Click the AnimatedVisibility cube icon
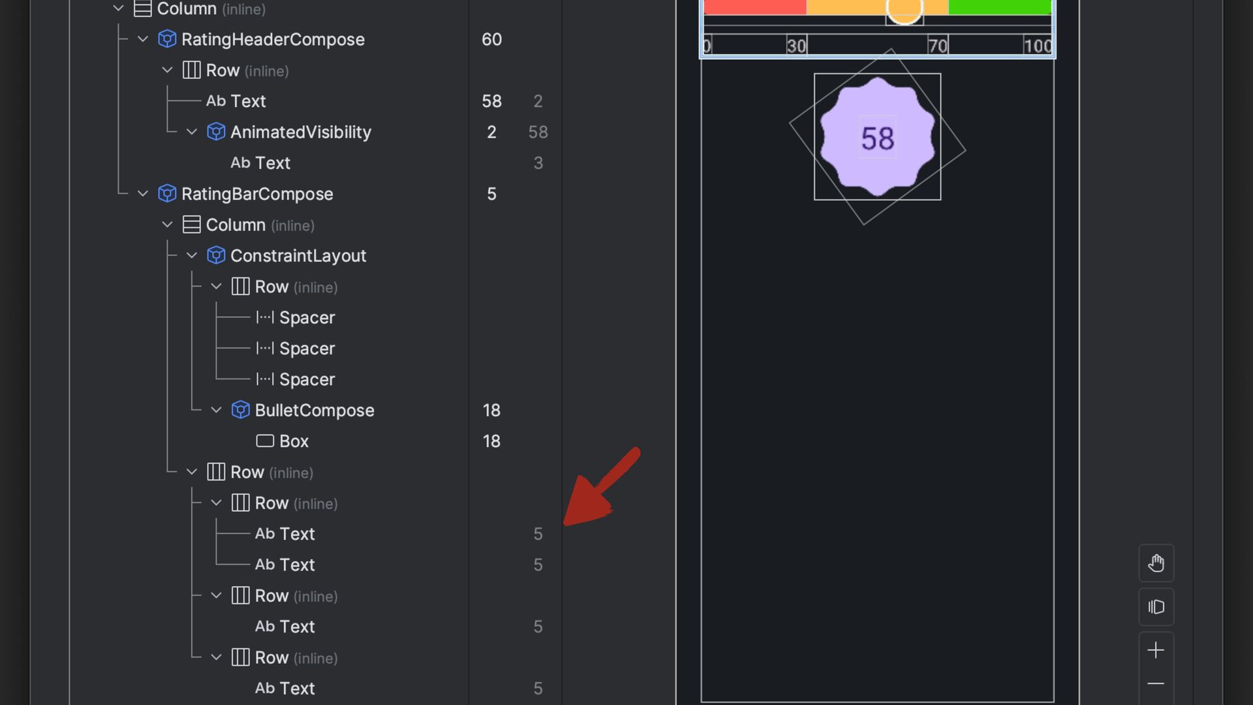Viewport: 1253px width, 705px height. [216, 132]
